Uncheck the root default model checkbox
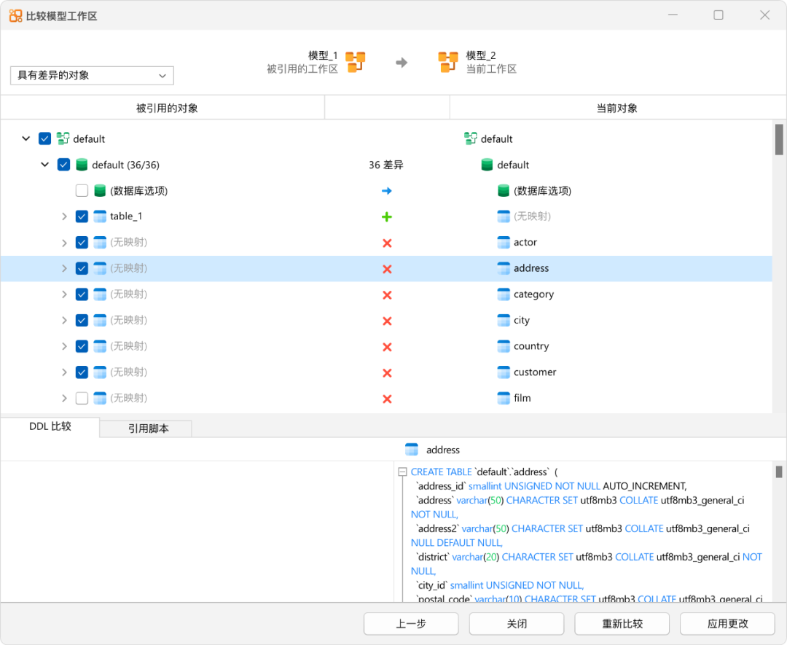The height and width of the screenshot is (645, 787). (x=44, y=138)
